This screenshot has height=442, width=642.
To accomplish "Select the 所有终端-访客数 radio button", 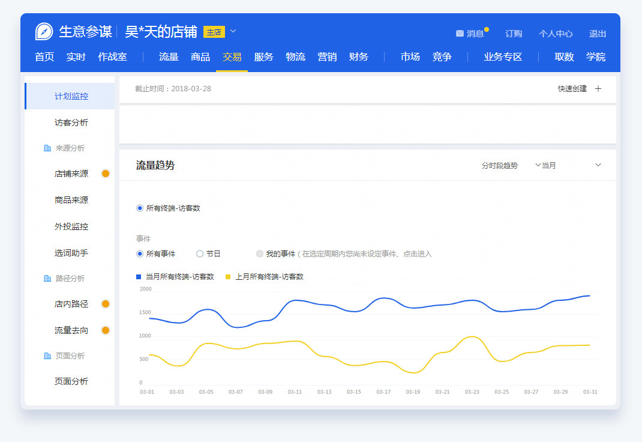I will pyautogui.click(x=140, y=208).
